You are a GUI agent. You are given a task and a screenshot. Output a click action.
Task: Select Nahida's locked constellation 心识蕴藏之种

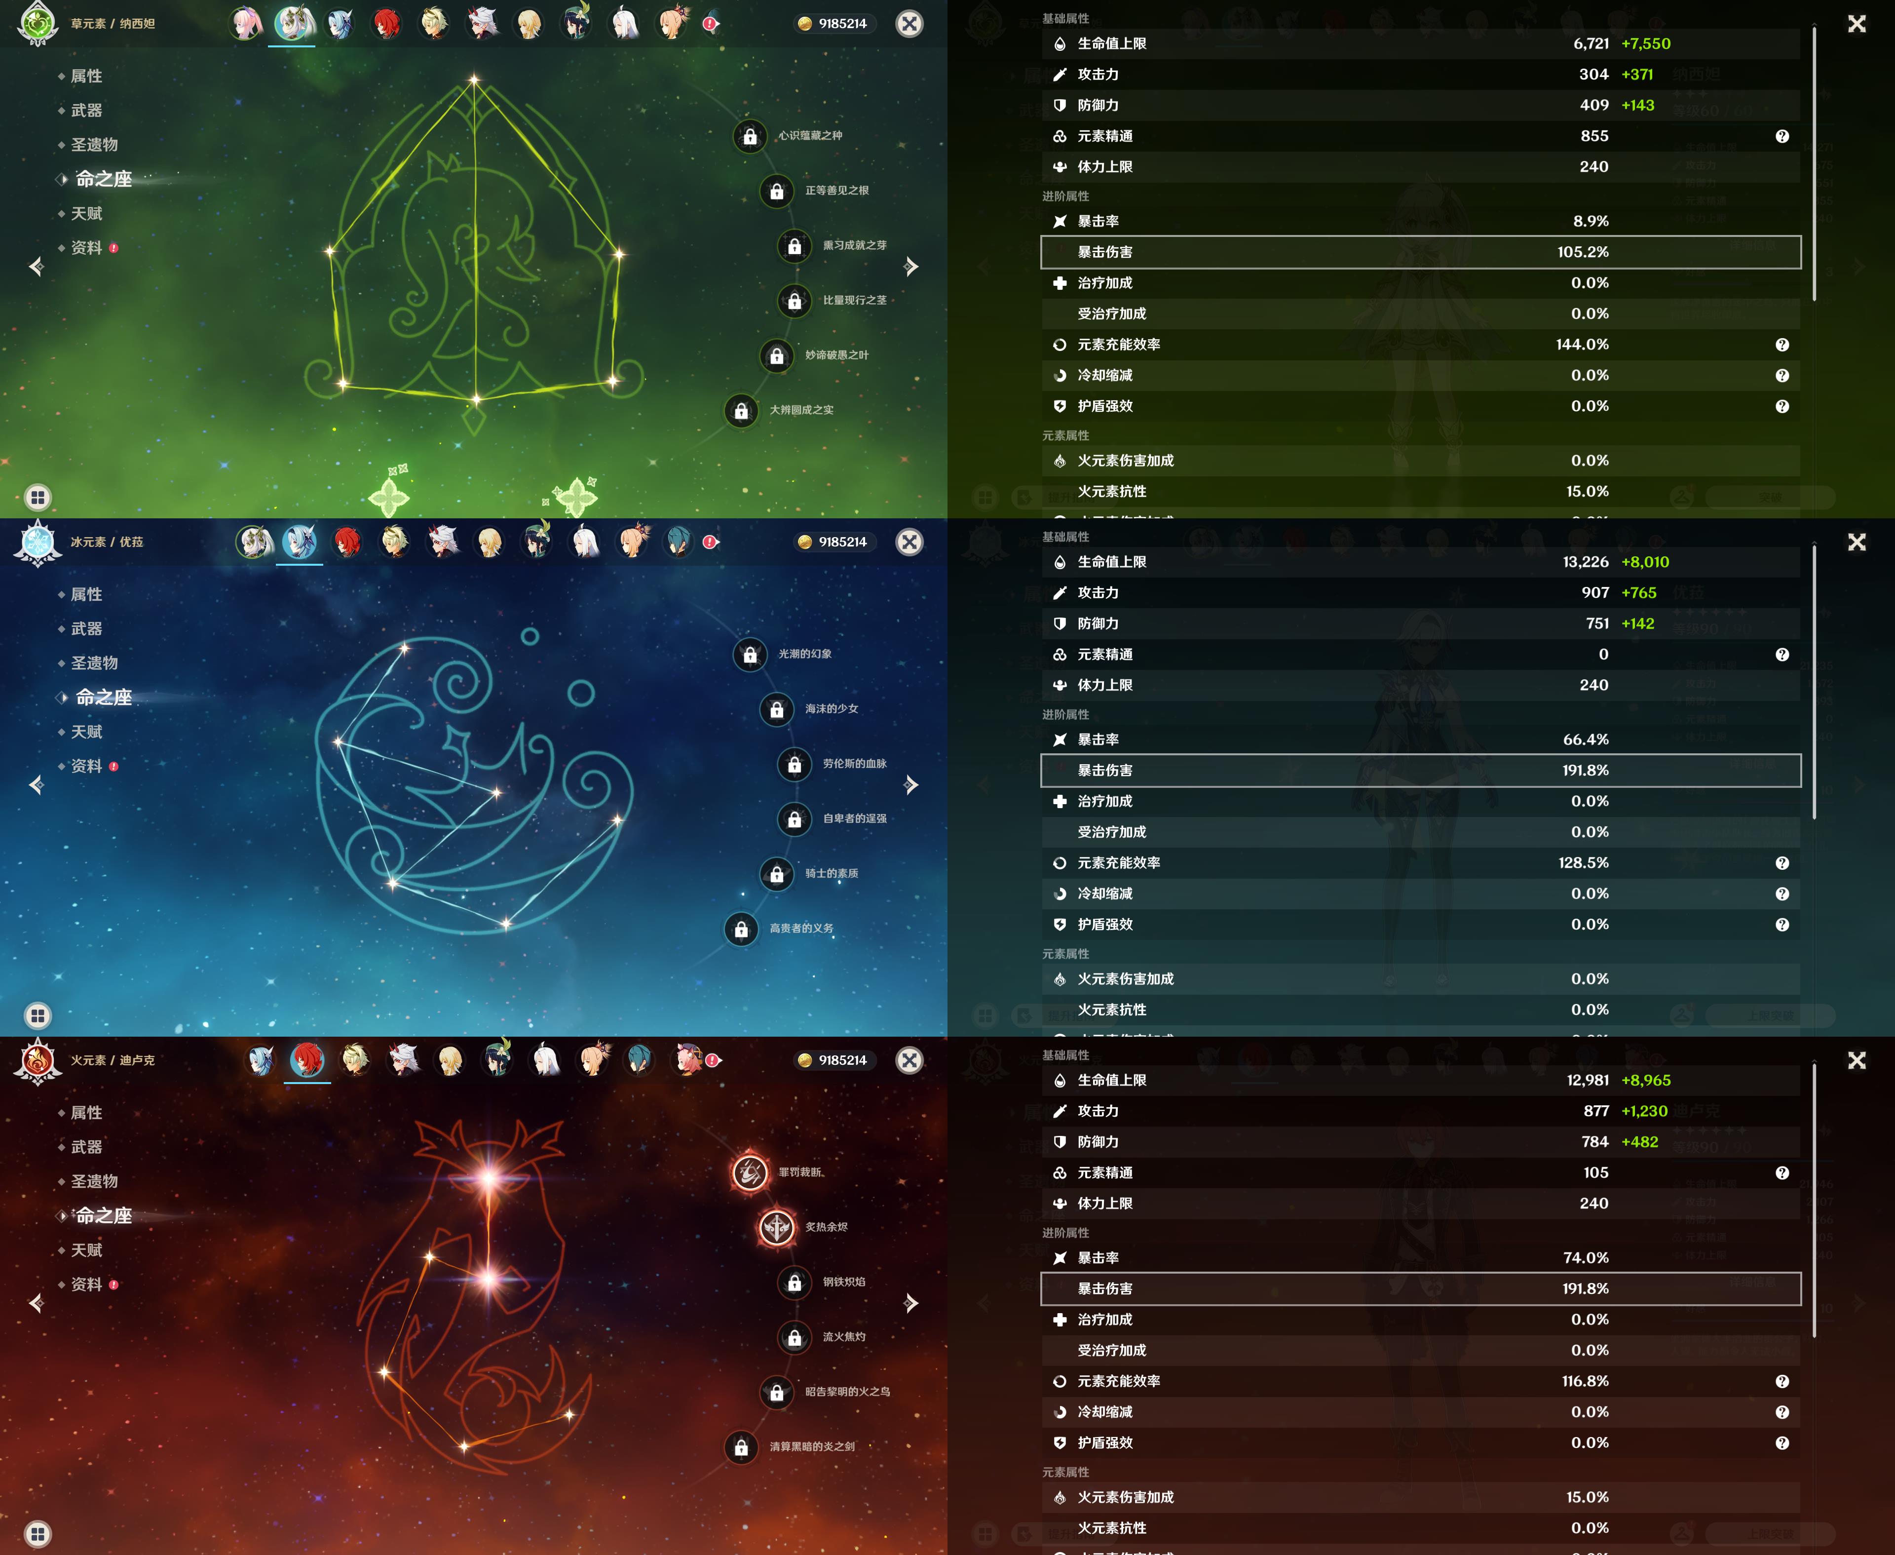(750, 136)
